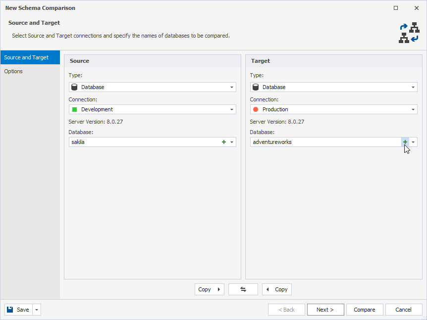The image size is (427, 320).
Task: Click the Source Server Version 8.0.27 text
Action: pos(96,122)
